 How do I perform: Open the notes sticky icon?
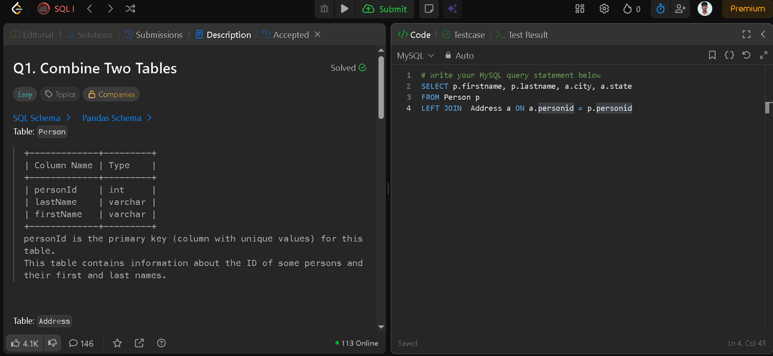428,9
